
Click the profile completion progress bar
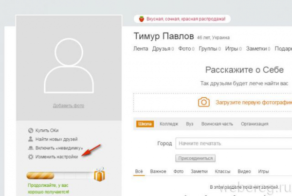pyautogui.click(x=60, y=176)
